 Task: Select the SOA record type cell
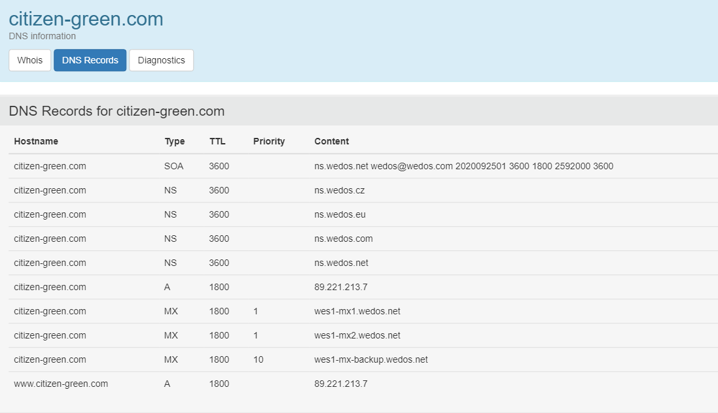pyautogui.click(x=173, y=166)
